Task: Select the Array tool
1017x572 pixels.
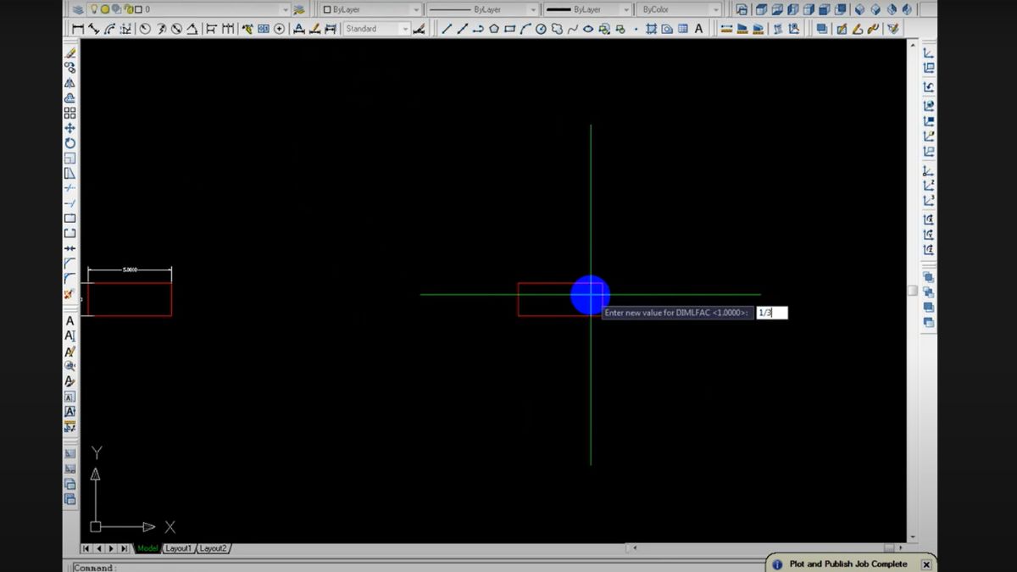Action: (x=70, y=113)
